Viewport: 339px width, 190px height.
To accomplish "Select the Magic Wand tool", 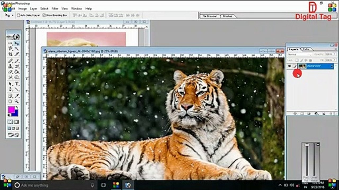I will (17, 49).
